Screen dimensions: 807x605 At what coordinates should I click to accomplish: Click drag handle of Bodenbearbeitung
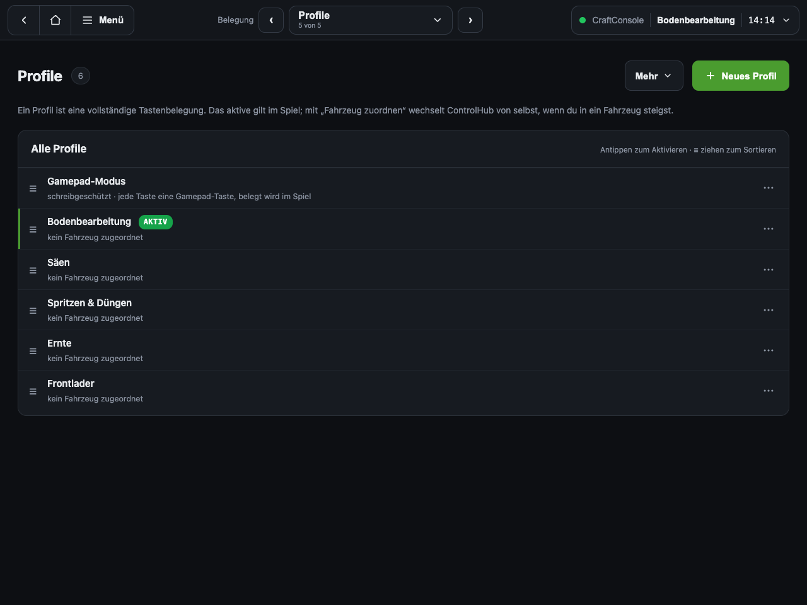point(33,229)
